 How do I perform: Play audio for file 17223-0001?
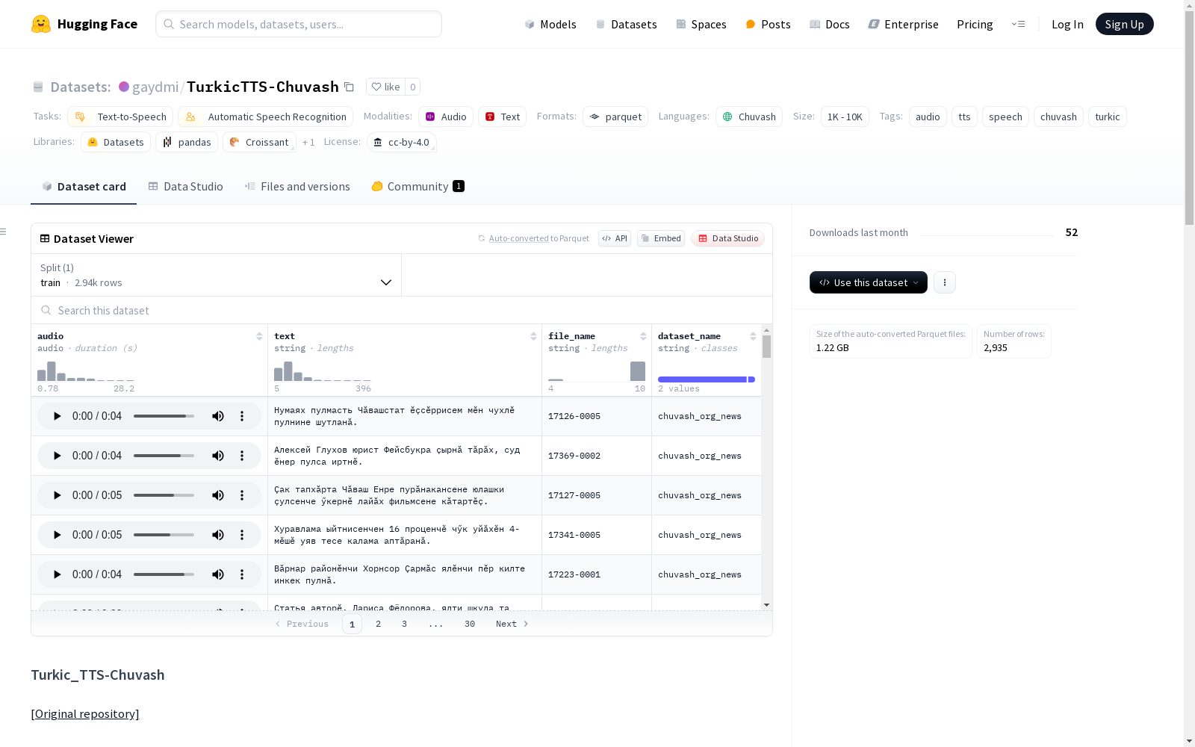pyautogui.click(x=57, y=574)
